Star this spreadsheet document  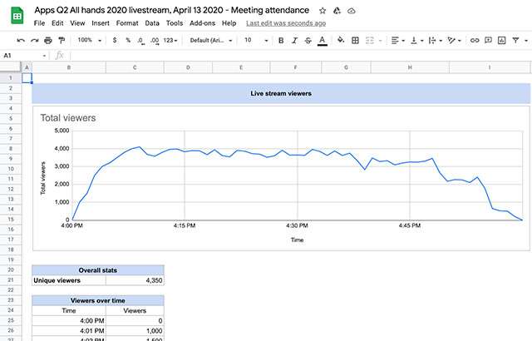coord(323,10)
